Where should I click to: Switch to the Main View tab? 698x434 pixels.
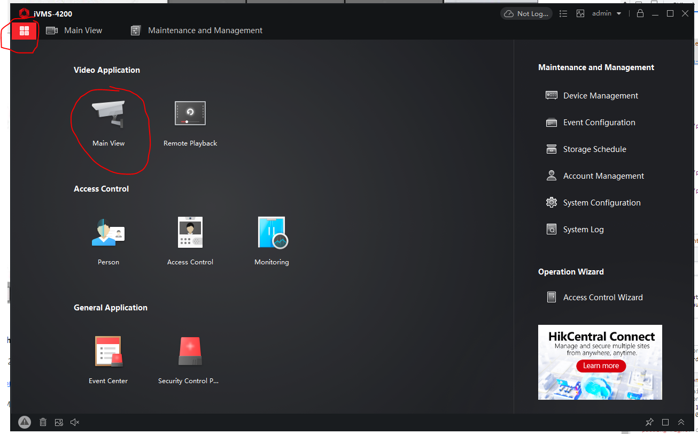tap(74, 31)
